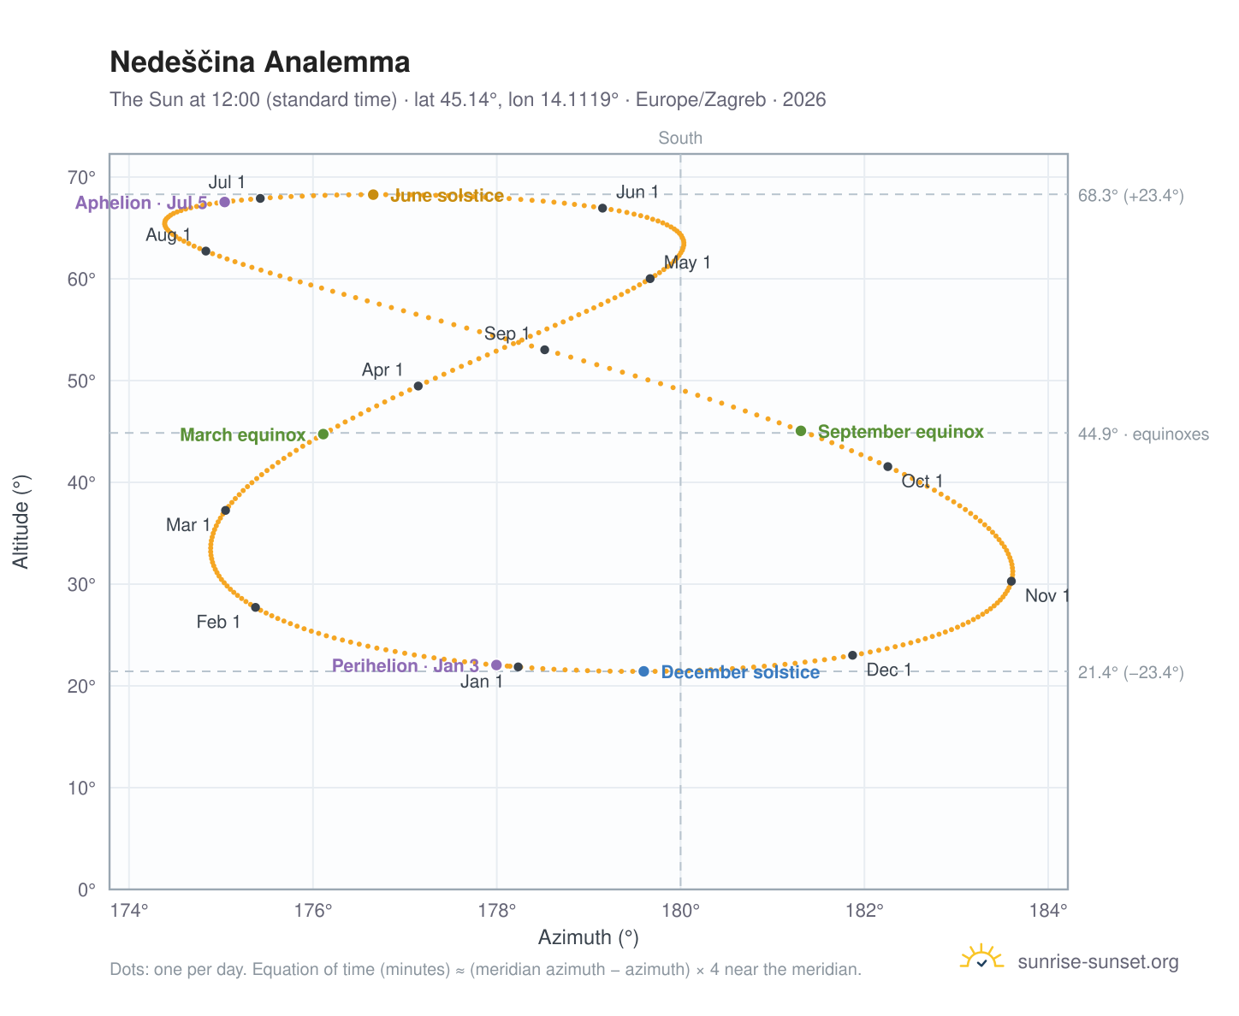Screen dimensions: 1239x1016
Task: Select the Aphelion Jul 5 purple dot
Action: tap(225, 202)
